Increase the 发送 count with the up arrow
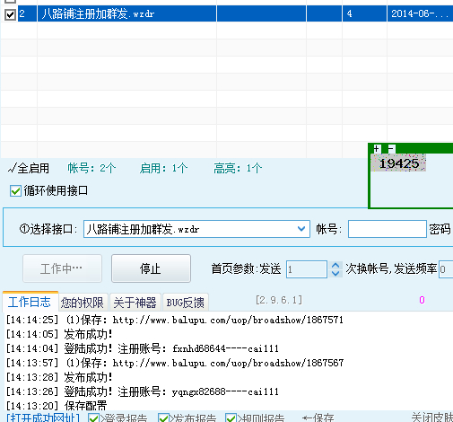The image size is (453, 422). [x=335, y=265]
